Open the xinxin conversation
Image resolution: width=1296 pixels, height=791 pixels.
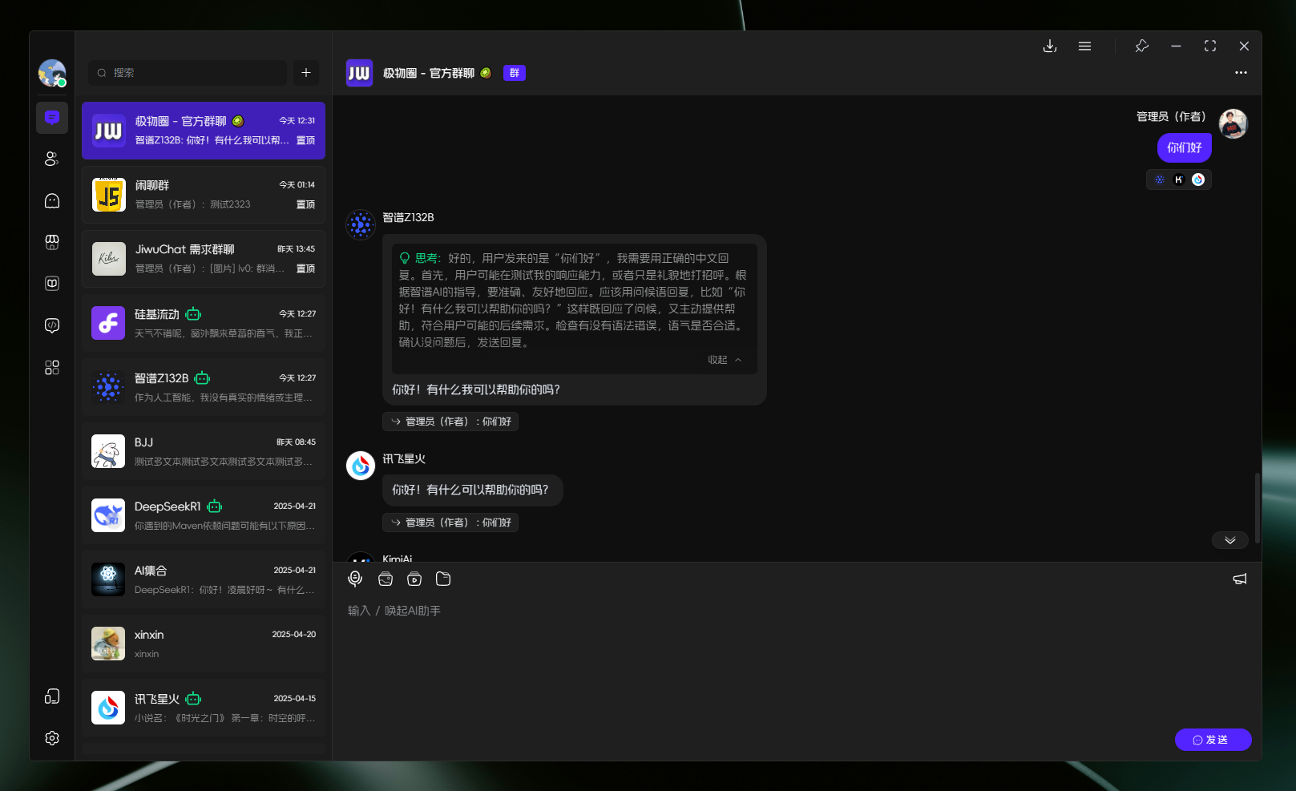coord(204,644)
